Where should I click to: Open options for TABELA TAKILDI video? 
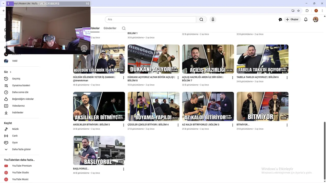click(x=287, y=78)
